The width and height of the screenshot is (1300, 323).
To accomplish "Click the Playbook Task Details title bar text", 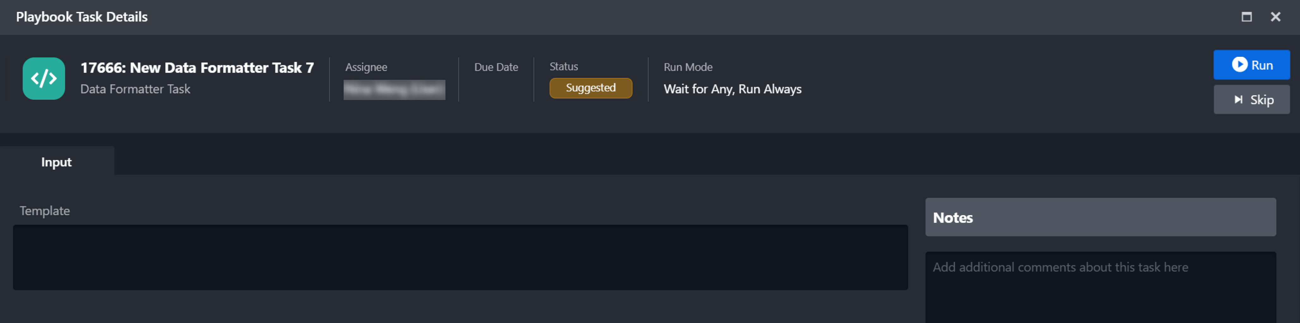I will tap(82, 17).
